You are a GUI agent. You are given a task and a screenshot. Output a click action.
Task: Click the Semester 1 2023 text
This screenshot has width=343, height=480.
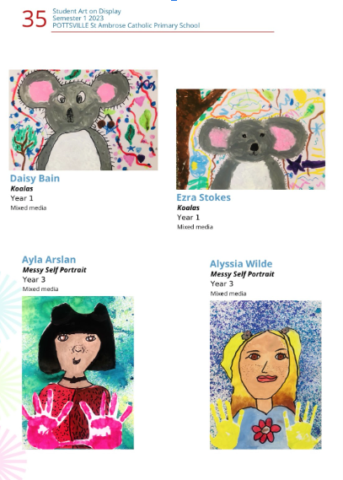point(78,18)
